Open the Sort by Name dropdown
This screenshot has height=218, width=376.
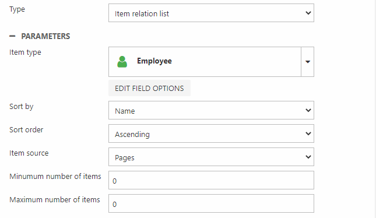click(x=211, y=110)
